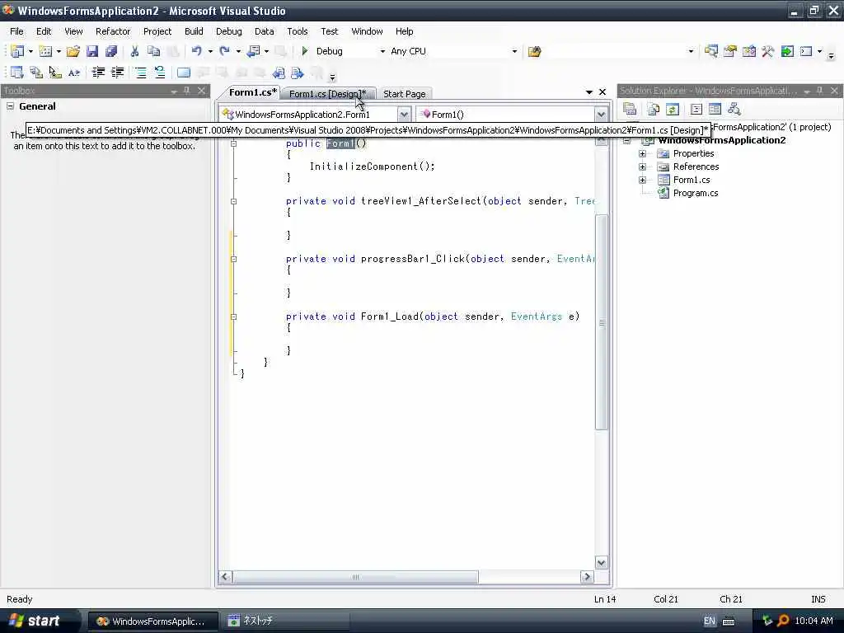
Task: Uncomment the selected lines icon
Action: click(160, 73)
